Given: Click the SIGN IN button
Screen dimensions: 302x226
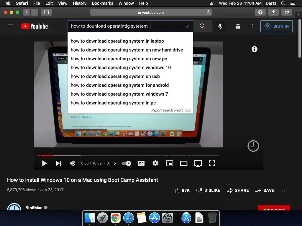Looking at the screenshot, I should click(x=276, y=26).
